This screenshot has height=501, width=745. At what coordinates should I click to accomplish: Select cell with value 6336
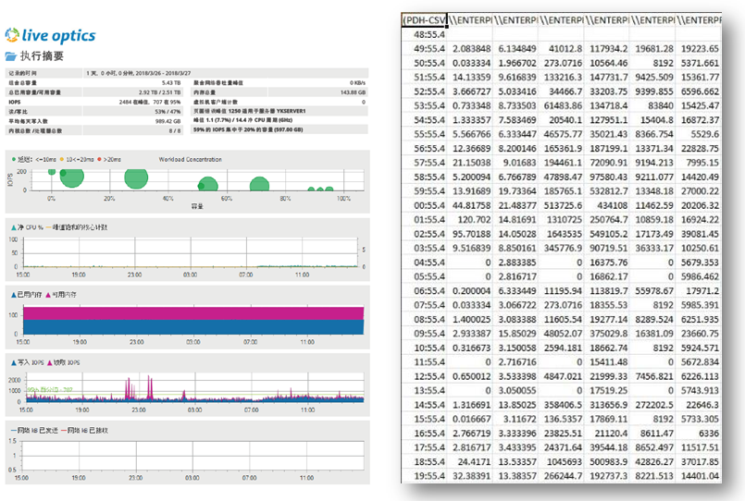(x=698, y=434)
